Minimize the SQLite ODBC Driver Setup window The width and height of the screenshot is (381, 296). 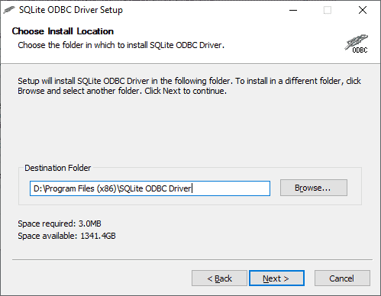pos(293,10)
